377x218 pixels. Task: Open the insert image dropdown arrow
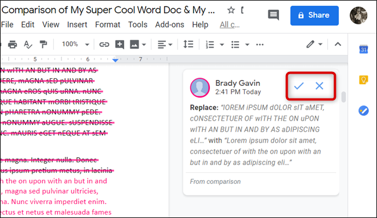[x=144, y=45]
